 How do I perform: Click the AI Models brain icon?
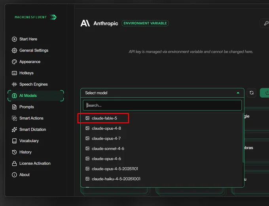14,96
